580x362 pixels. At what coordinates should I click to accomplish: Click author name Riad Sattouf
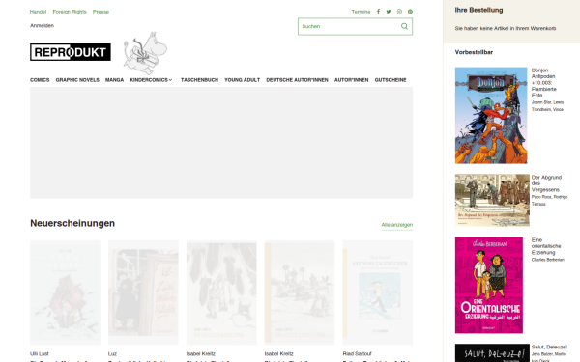point(357,353)
